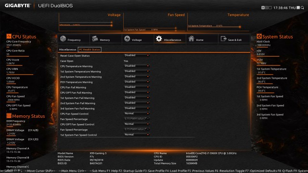308x173 pixels.
Task: Click greyed Fan Speed Percentage under CPU OPT Fan Speed Control
Action: pos(137,130)
